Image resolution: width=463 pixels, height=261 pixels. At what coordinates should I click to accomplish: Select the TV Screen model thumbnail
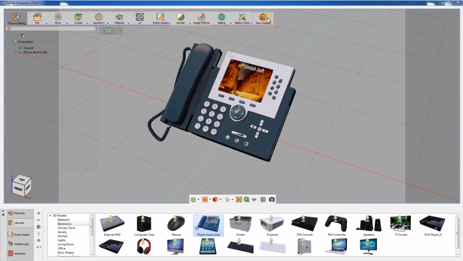click(401, 225)
